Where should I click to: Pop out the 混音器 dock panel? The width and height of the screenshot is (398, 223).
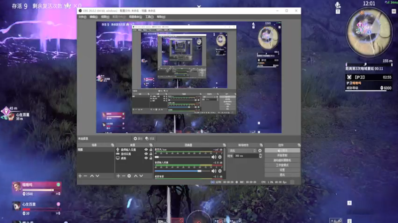click(224, 145)
